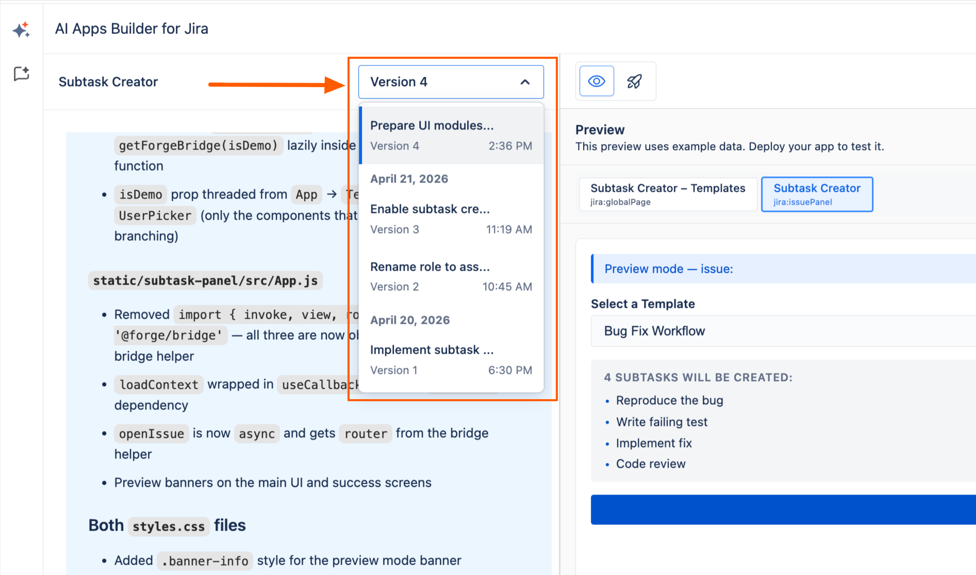Click the Select a Template label
This screenshot has width=976, height=575.
[x=643, y=304]
